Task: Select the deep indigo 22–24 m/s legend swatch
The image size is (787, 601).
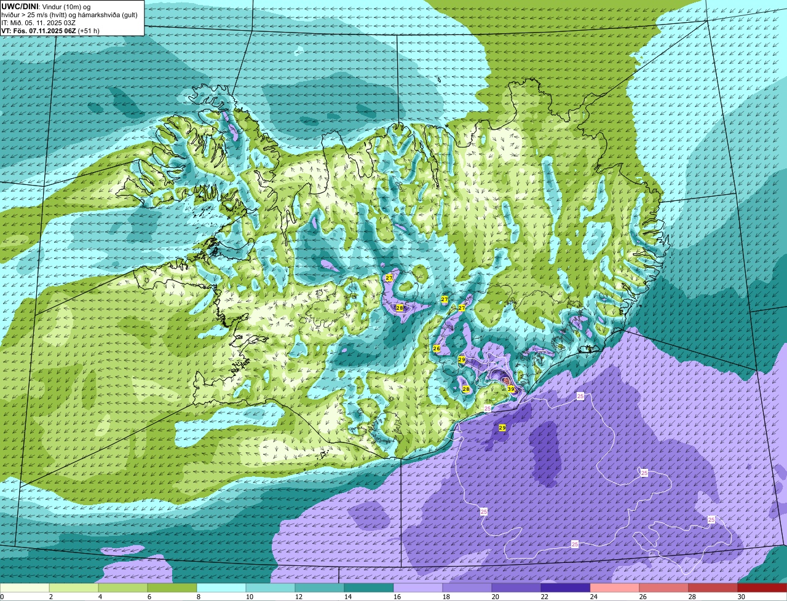Action: point(566,588)
